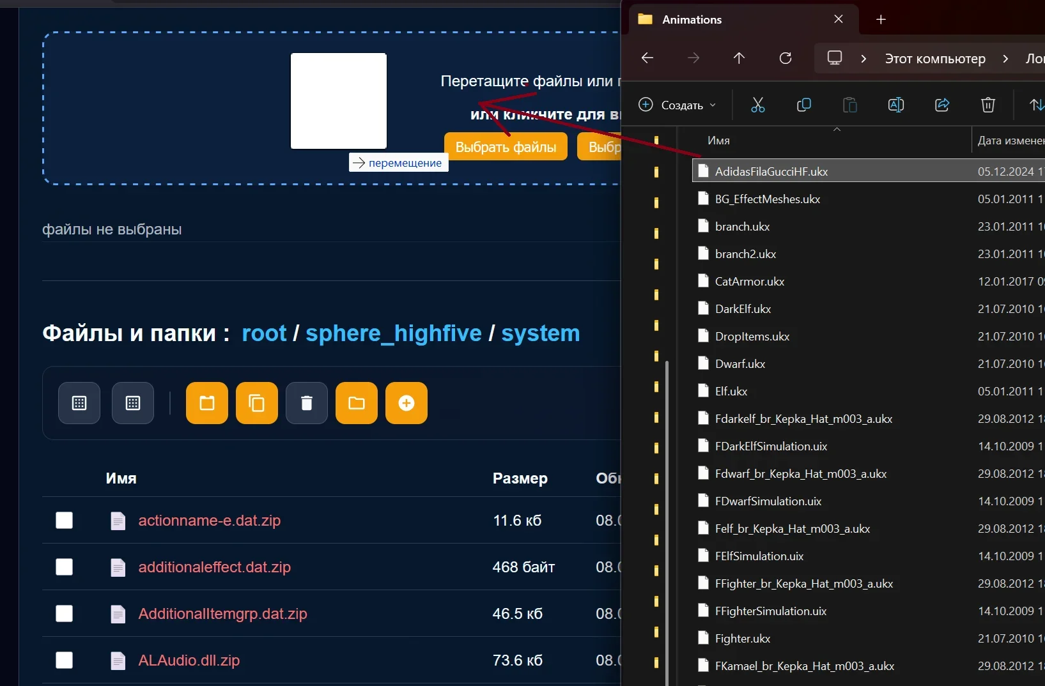Screen dimensions: 1045x686
Task: Click the orange plus add button
Action: pos(406,403)
